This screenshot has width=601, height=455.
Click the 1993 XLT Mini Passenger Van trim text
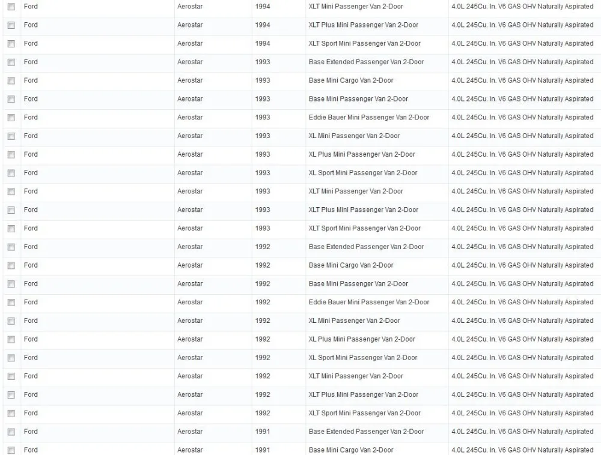[x=356, y=191]
